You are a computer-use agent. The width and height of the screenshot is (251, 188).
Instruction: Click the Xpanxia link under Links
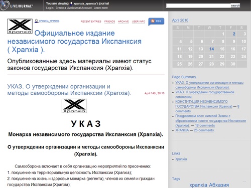pos(181,159)
